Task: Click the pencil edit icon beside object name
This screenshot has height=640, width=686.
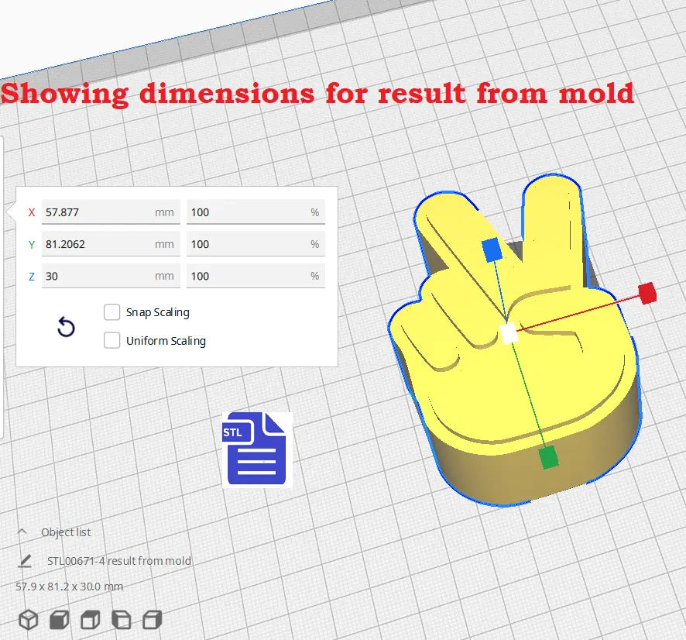Action: pos(26,561)
